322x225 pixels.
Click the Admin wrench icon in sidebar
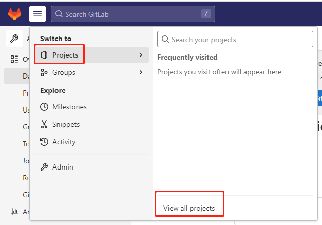click(x=14, y=39)
